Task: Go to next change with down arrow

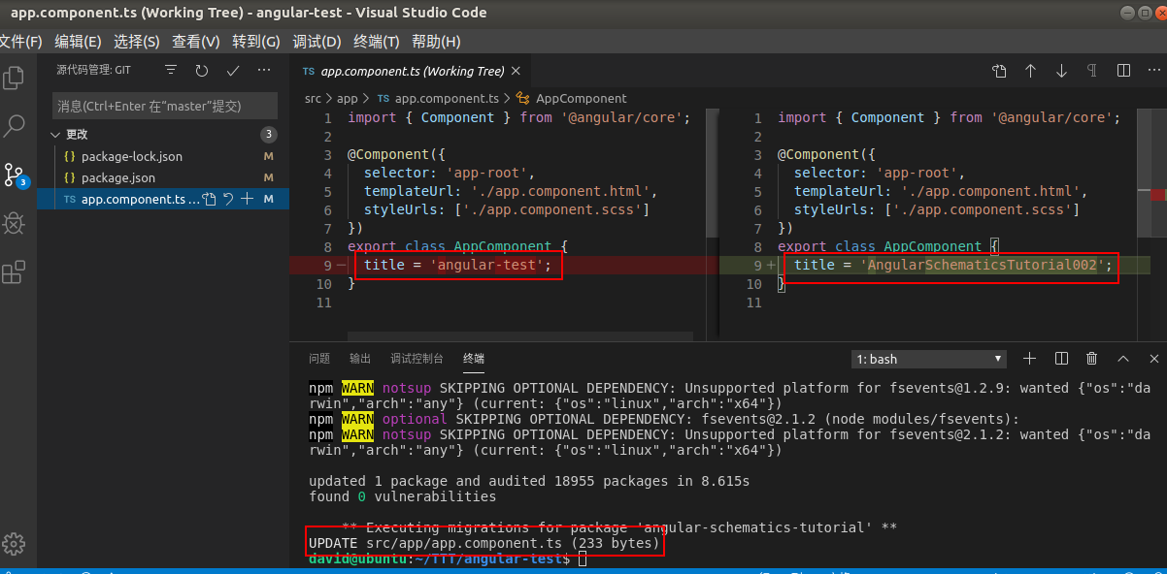Action: click(1061, 71)
